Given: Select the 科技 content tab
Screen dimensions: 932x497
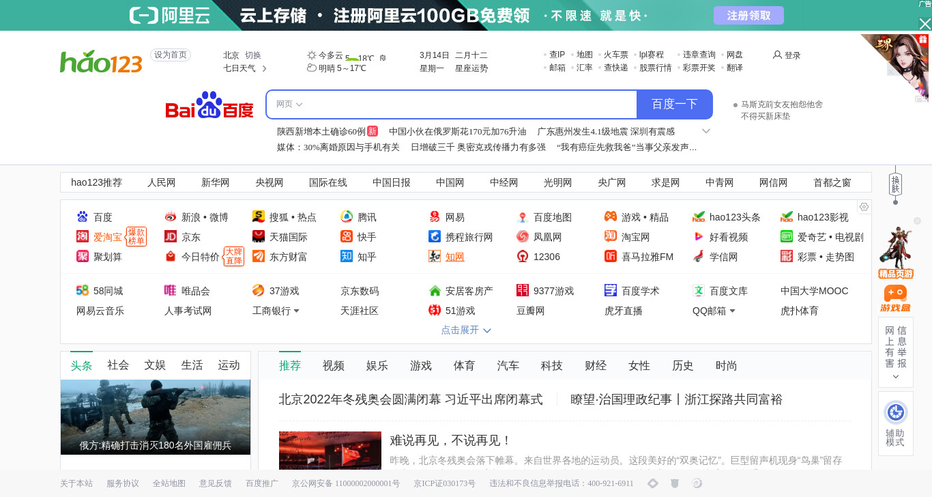Looking at the screenshot, I should point(552,366).
